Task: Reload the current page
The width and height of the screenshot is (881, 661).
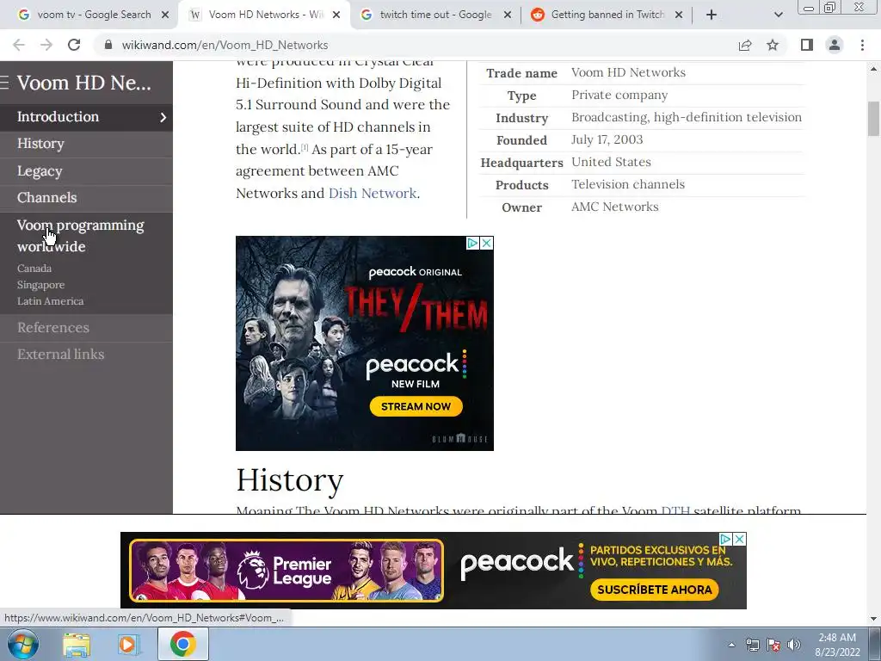Action: (x=74, y=45)
